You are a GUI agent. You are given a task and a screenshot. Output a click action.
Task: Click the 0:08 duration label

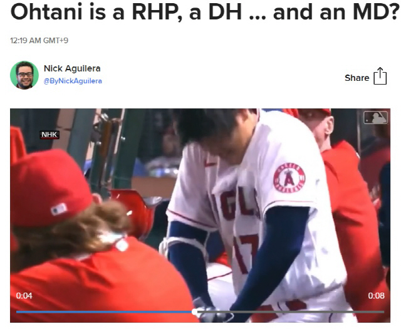pos(376,296)
